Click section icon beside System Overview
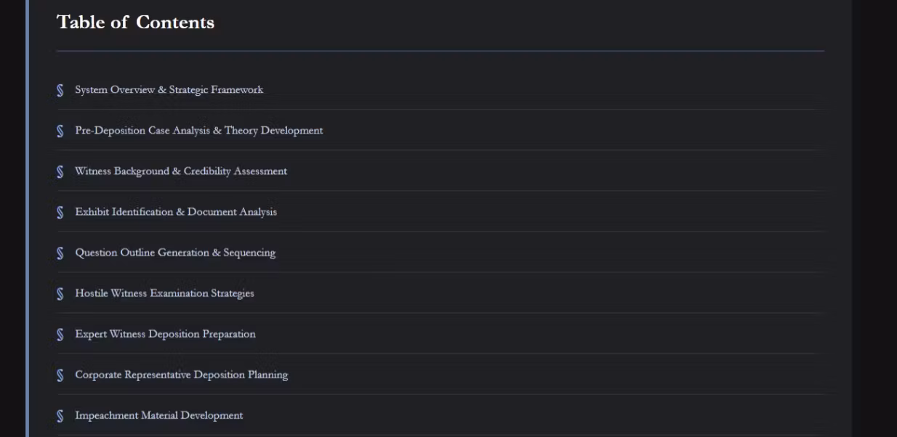This screenshot has width=897, height=437. pyautogui.click(x=60, y=90)
